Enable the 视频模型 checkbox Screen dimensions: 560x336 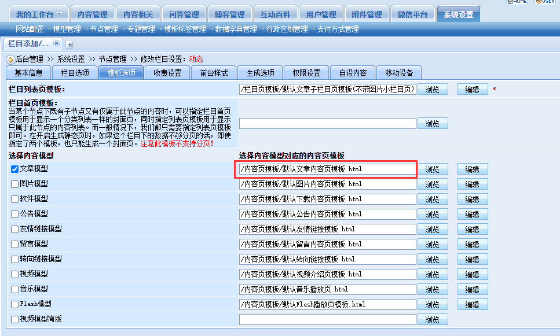click(15, 274)
